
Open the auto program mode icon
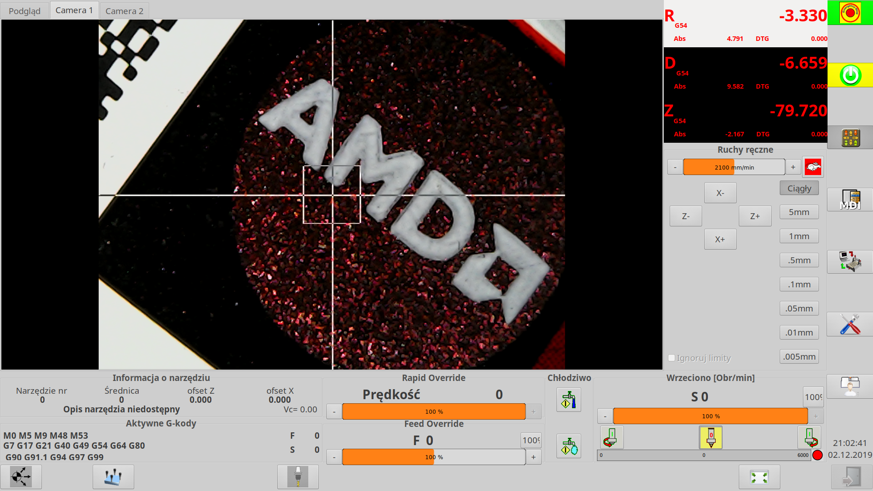pos(850,262)
